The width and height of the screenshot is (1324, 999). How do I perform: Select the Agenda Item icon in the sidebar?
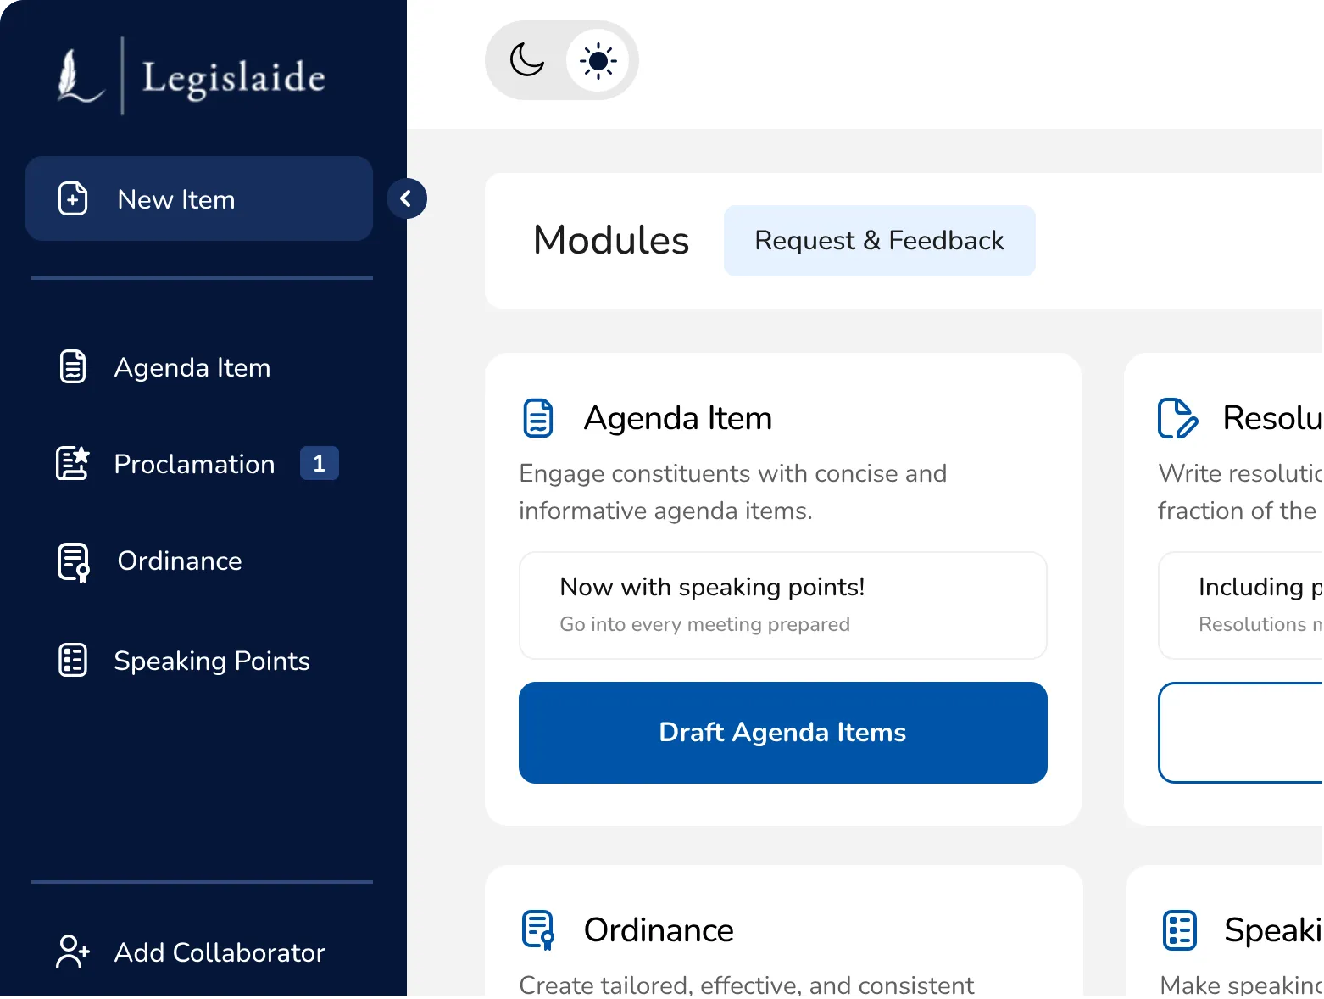pos(73,366)
